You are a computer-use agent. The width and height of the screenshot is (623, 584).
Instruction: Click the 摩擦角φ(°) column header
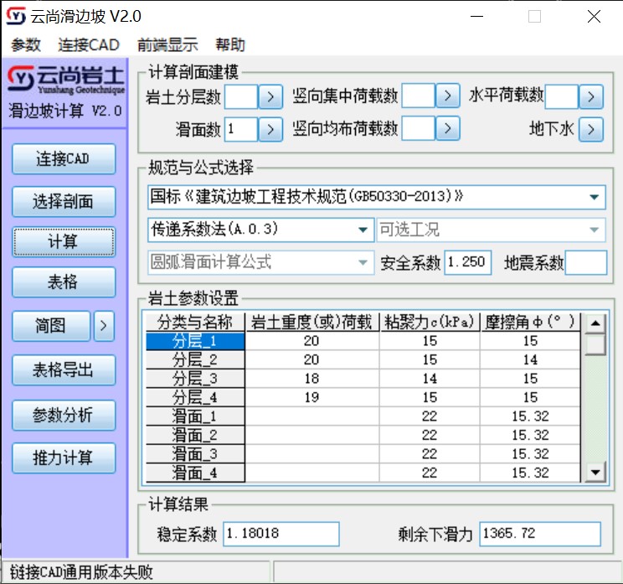530,322
